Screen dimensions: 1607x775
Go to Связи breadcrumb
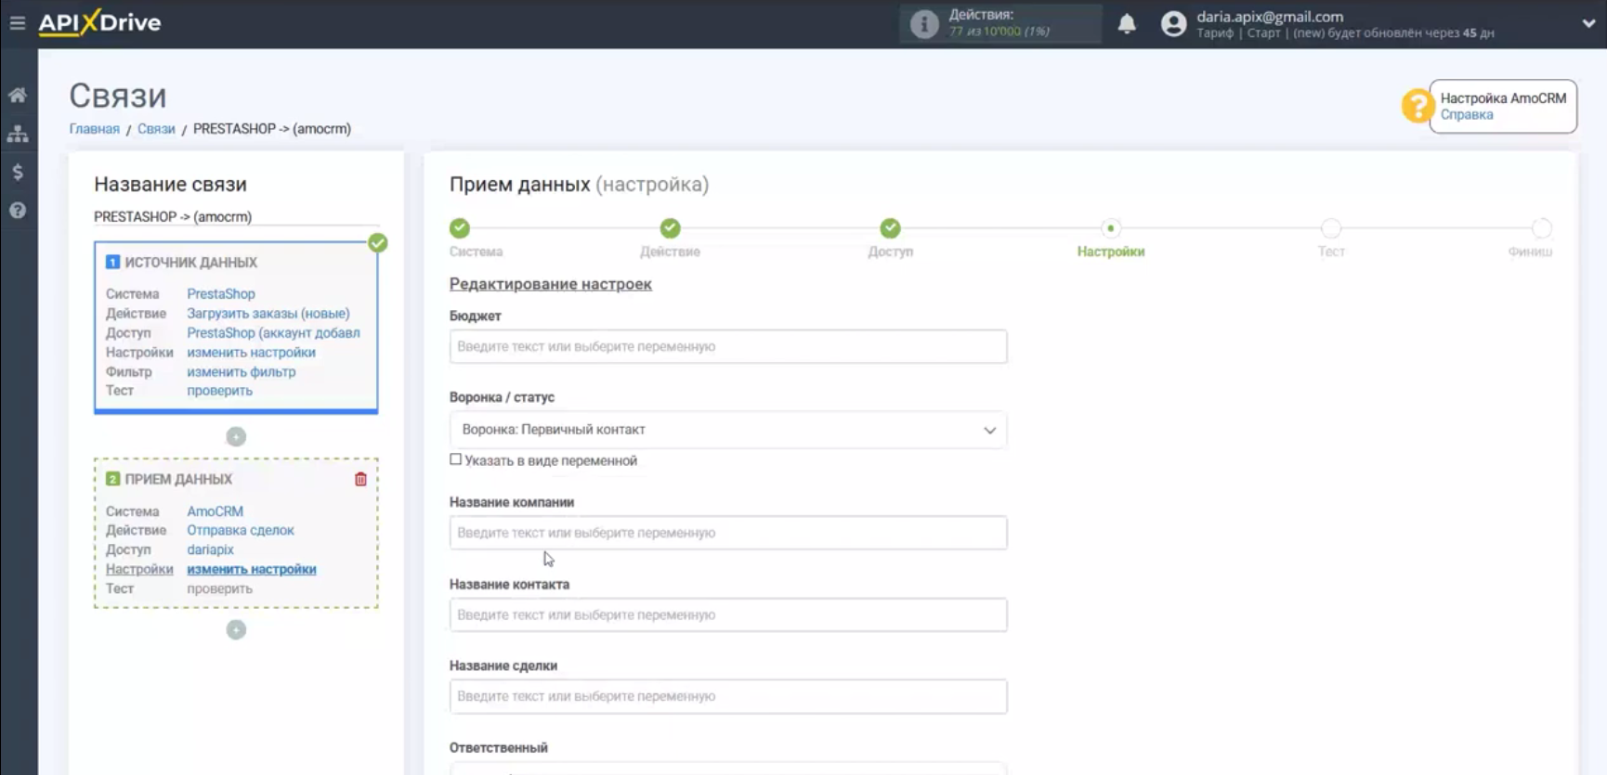pyautogui.click(x=156, y=129)
